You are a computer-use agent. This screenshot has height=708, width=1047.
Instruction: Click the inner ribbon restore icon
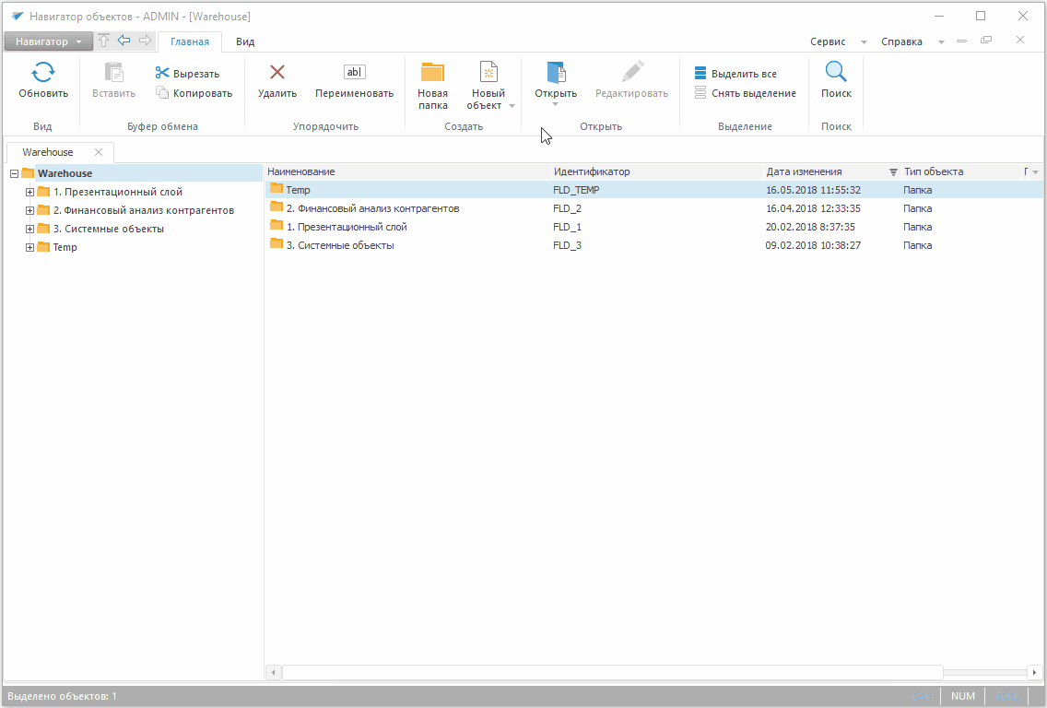tap(985, 40)
